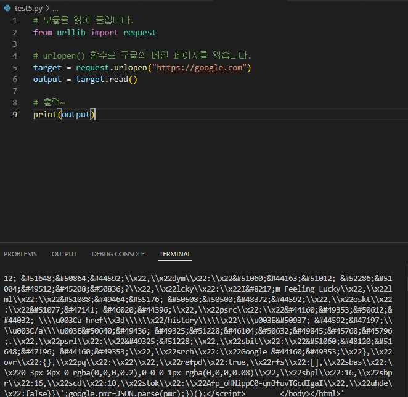Click 'output' argument inside print call
This screenshot has width=408, height=397.
pyautogui.click(x=76, y=115)
